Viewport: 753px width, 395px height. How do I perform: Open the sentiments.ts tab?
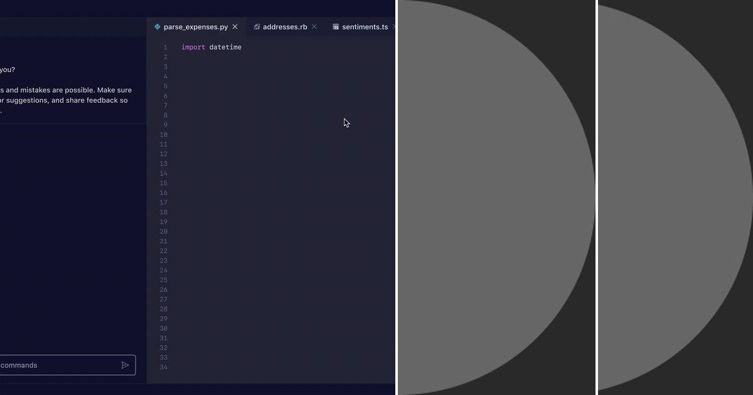[364, 26]
